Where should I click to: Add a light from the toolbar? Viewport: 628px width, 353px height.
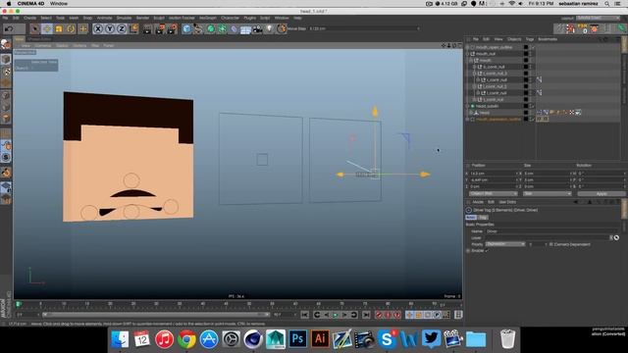tap(270, 28)
